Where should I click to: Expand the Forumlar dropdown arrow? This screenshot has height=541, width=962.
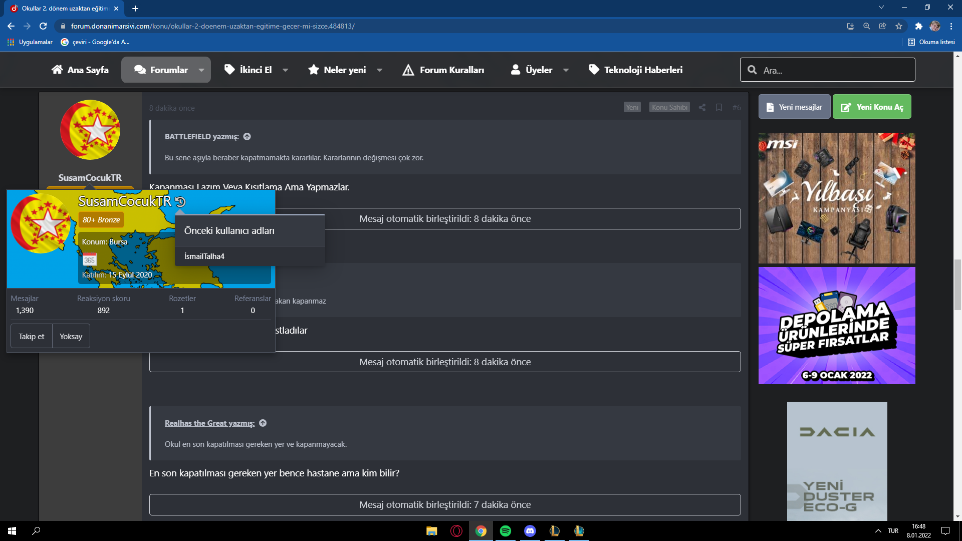(201, 70)
